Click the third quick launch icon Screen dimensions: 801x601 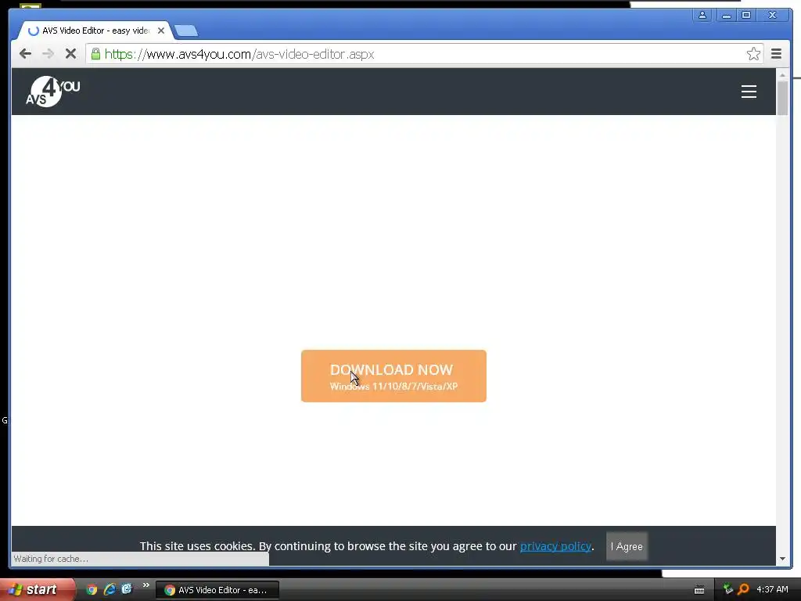coord(127,589)
